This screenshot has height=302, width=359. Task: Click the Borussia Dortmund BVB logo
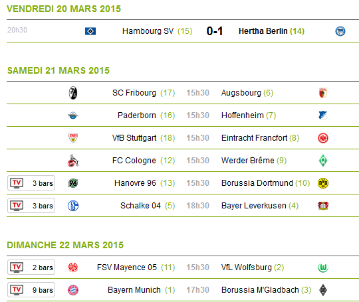point(323,183)
